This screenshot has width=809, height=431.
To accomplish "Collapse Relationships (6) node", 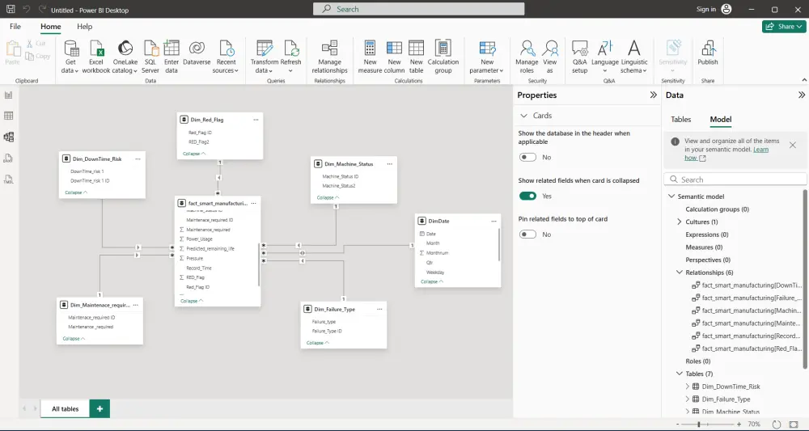I will coord(680,273).
